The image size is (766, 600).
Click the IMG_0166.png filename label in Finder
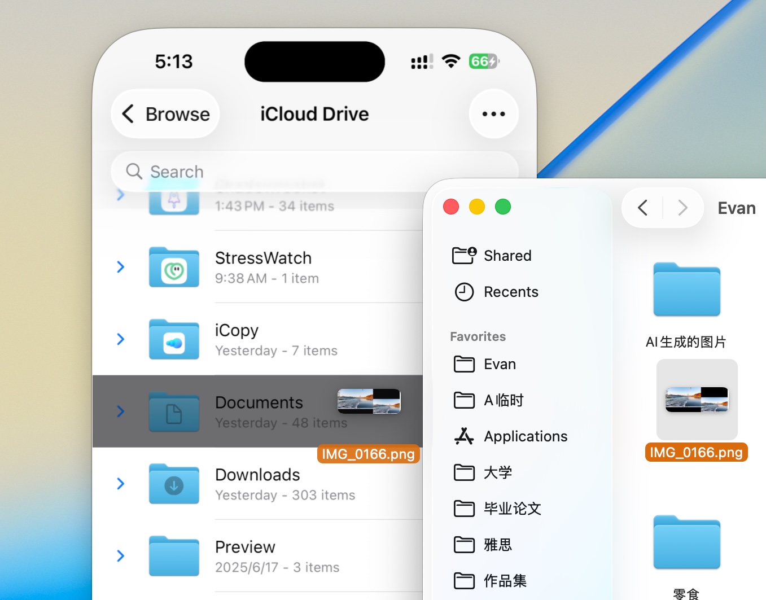click(697, 452)
